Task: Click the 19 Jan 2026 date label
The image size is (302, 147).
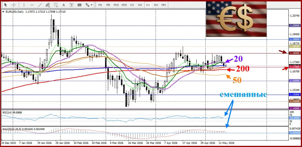Action: [x=44, y=143]
